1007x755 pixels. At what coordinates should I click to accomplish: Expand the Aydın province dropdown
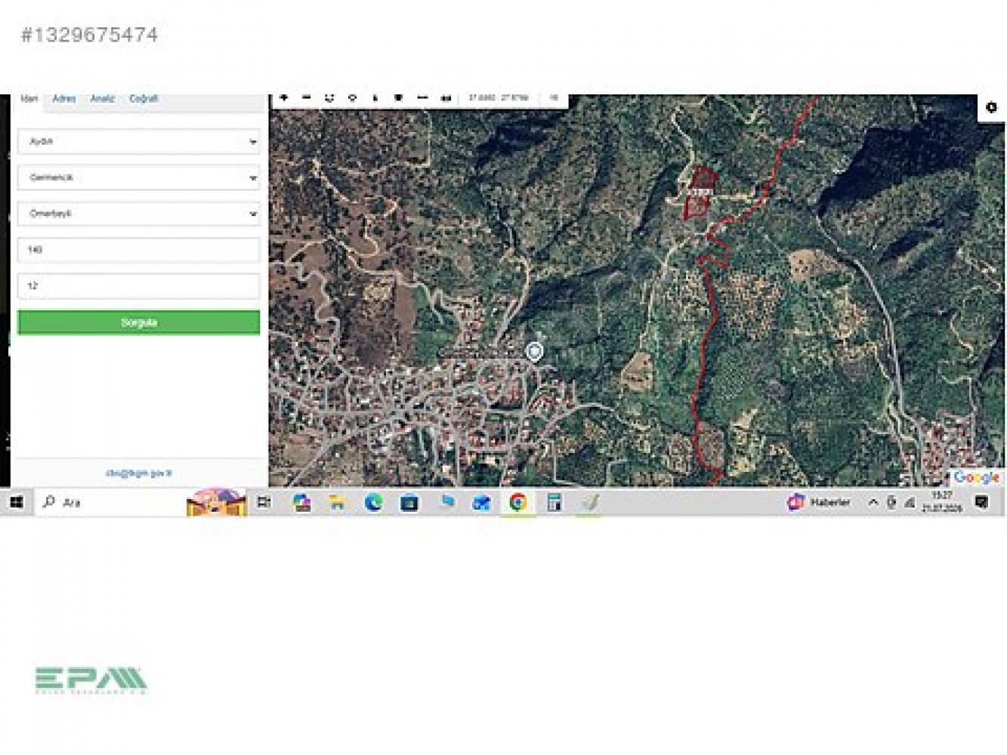tap(138, 141)
